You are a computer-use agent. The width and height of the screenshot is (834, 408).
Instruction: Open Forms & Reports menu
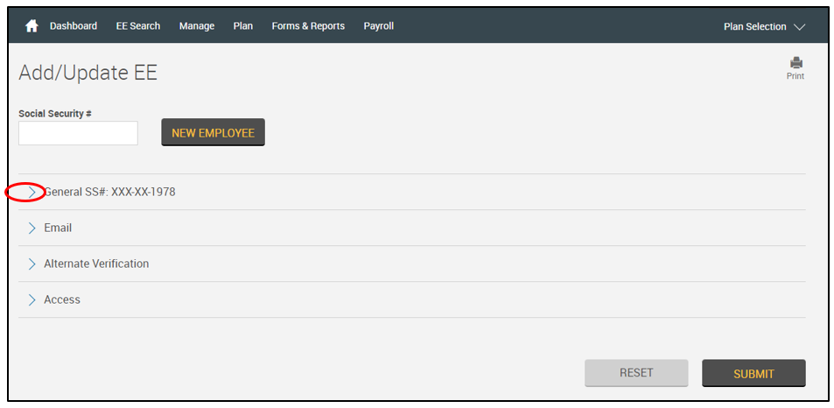[308, 26]
